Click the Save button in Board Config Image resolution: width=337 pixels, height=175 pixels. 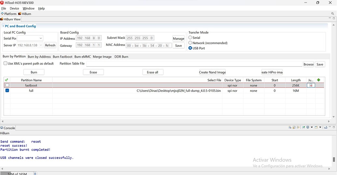tap(178, 46)
